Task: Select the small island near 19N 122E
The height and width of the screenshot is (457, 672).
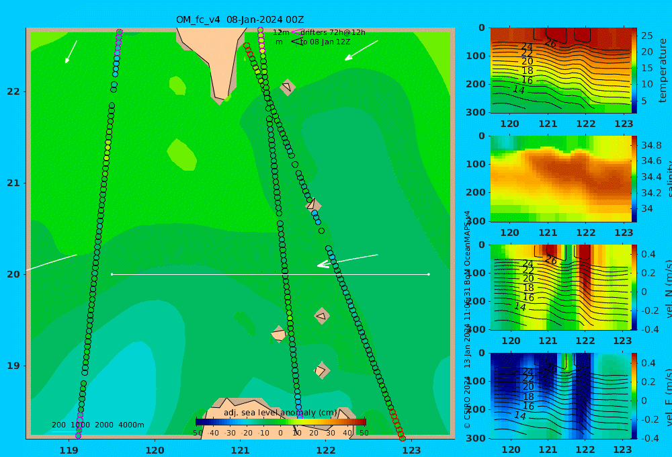Action: coord(321,370)
